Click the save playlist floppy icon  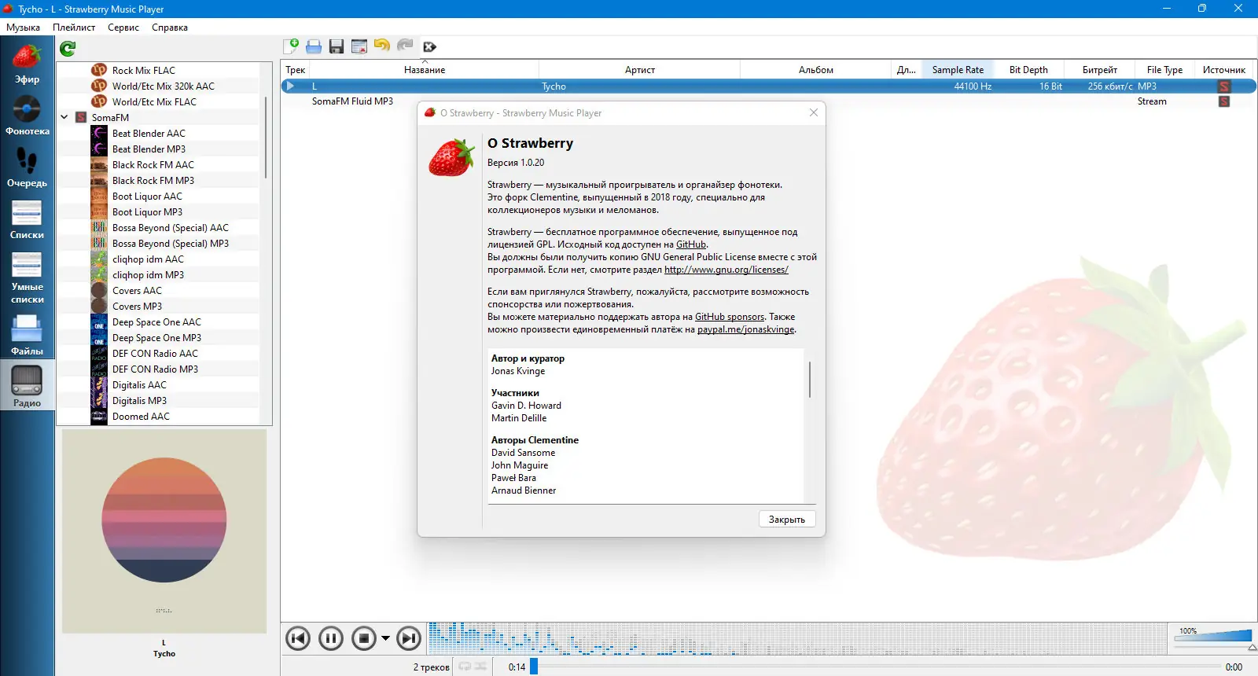tap(337, 46)
